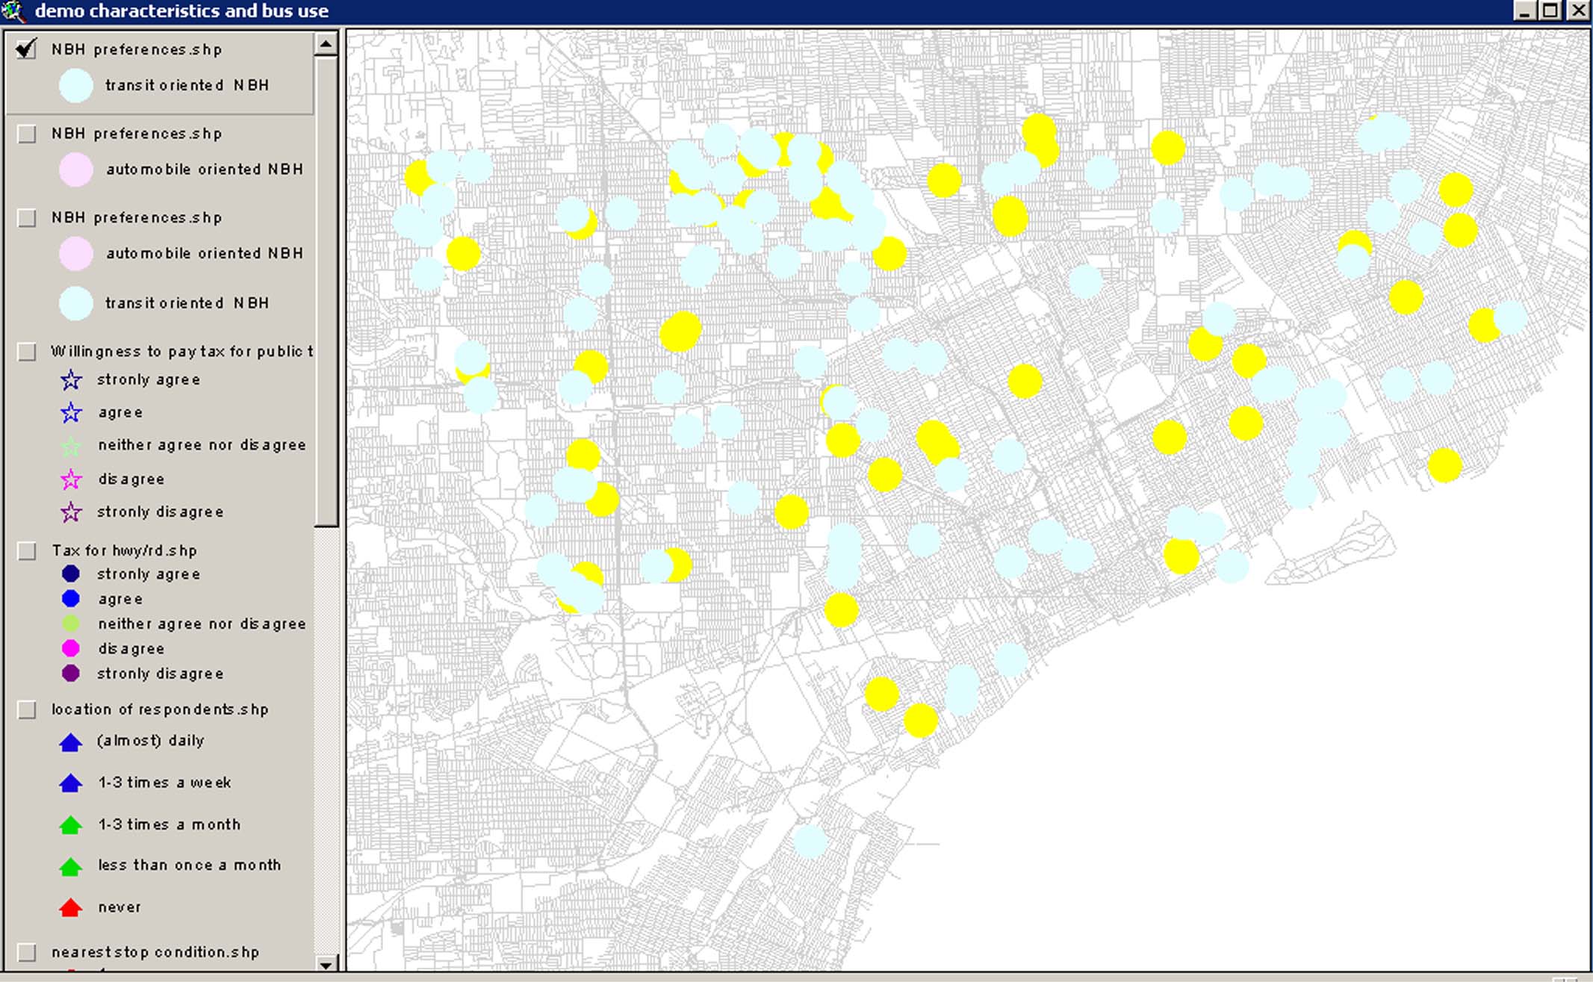This screenshot has height=982, width=1593.
Task: Click the green arrow for '1-3 times a month'
Action: [70, 825]
